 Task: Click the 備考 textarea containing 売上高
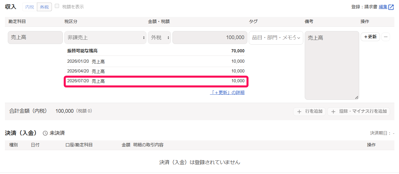click(x=332, y=65)
